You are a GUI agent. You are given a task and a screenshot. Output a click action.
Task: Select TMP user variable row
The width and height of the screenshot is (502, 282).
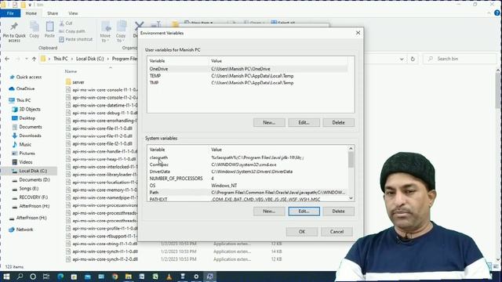pyautogui.click(x=248, y=83)
